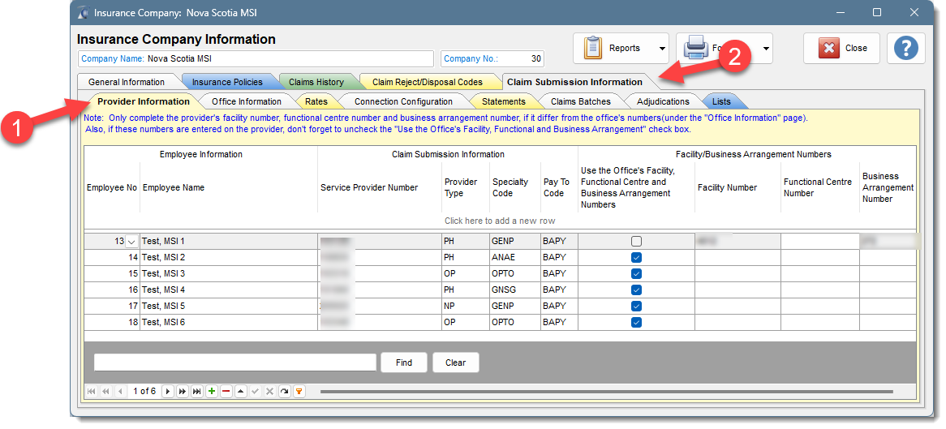Click the app icon in title bar
The height and width of the screenshot is (429, 946).
point(83,13)
